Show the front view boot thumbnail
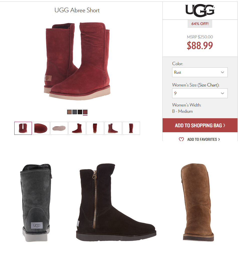Viewport: 238px width, 254px height. [x=131, y=128]
